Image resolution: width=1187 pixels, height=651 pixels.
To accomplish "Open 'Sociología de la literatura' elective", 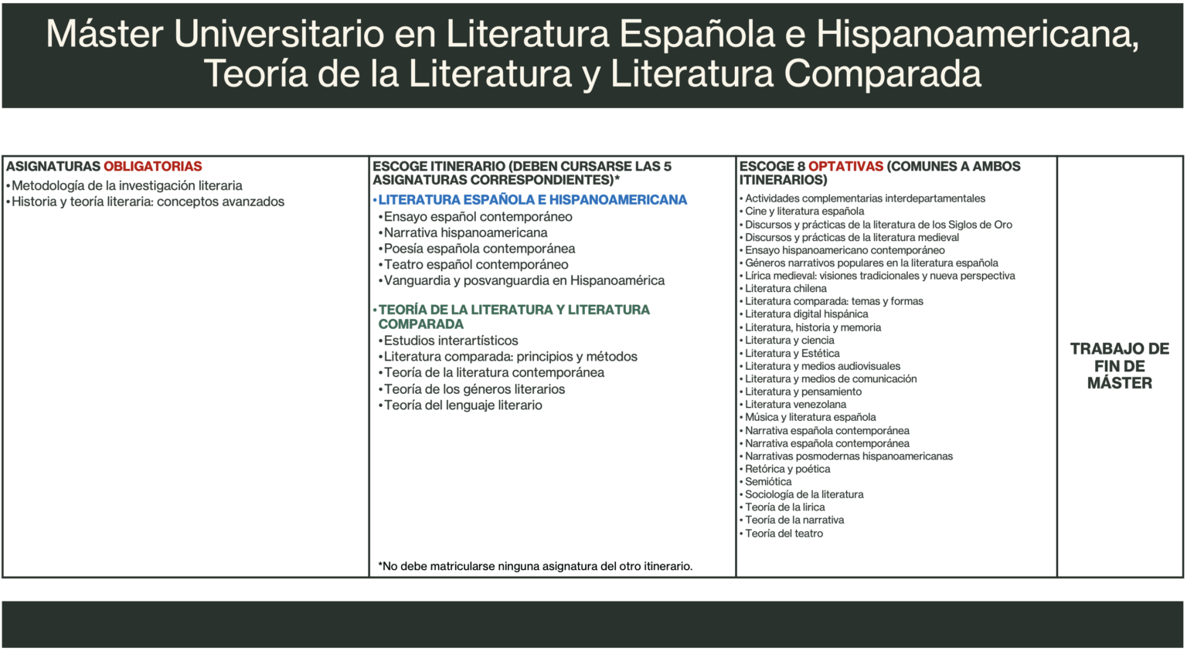I will (804, 495).
